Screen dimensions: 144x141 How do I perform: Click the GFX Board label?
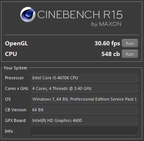pos(15,120)
